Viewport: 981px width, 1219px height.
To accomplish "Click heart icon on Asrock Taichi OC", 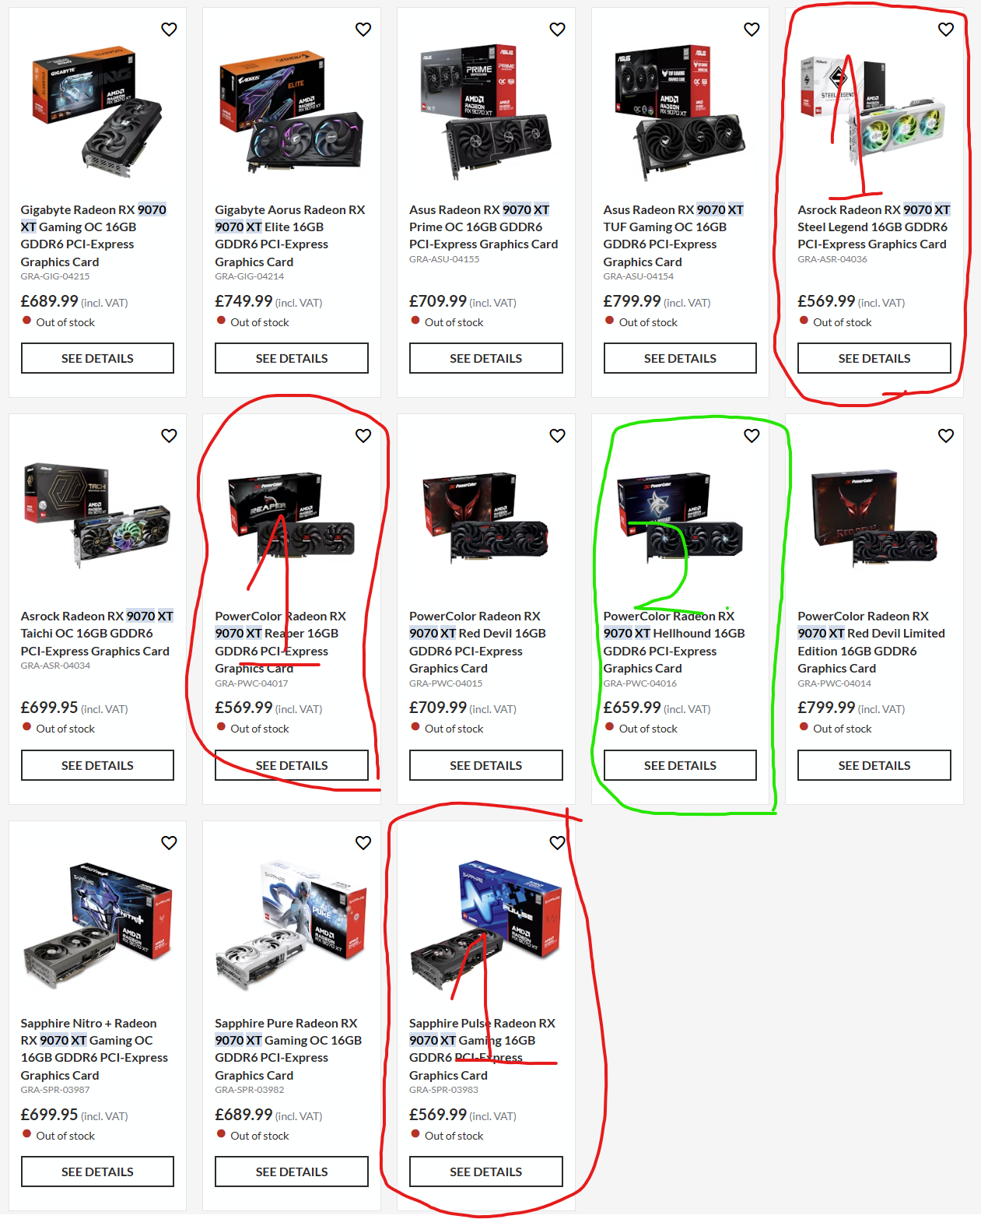I will click(169, 436).
